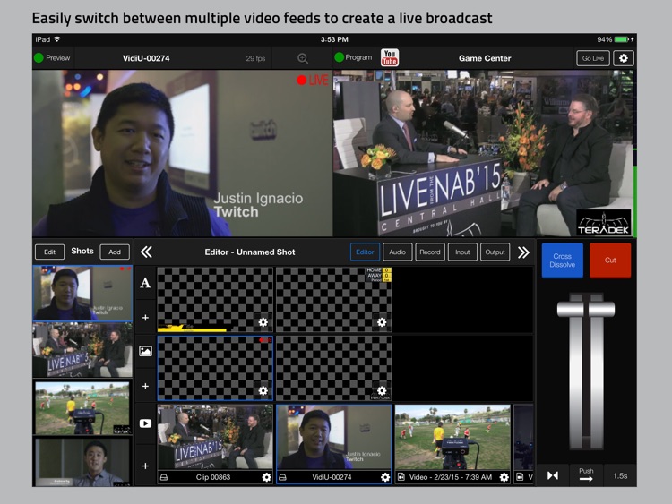This screenshot has width=672, height=504.
Task: Open gear on Teradek logo overlay
Action: pos(382,390)
